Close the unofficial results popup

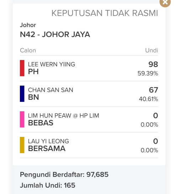click(x=165, y=2)
